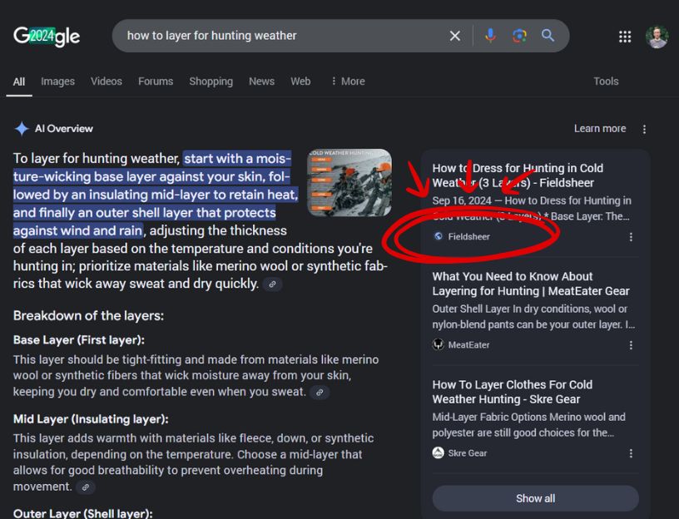Open source link after Base Layer text

tap(320, 393)
